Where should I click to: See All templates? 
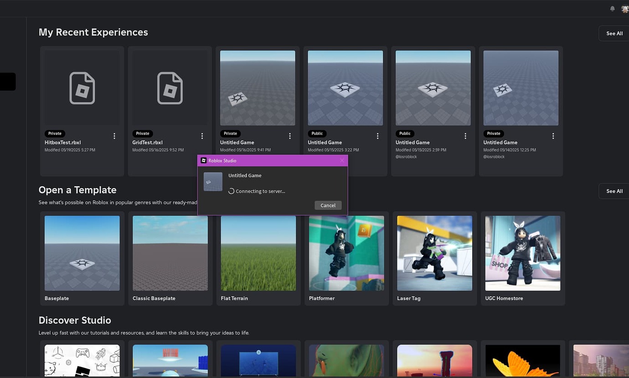[x=614, y=191]
